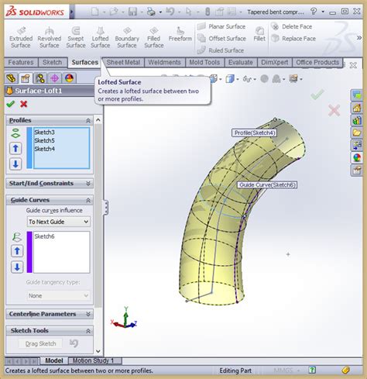Open Guide tangency type dropdown

[x=59, y=295]
